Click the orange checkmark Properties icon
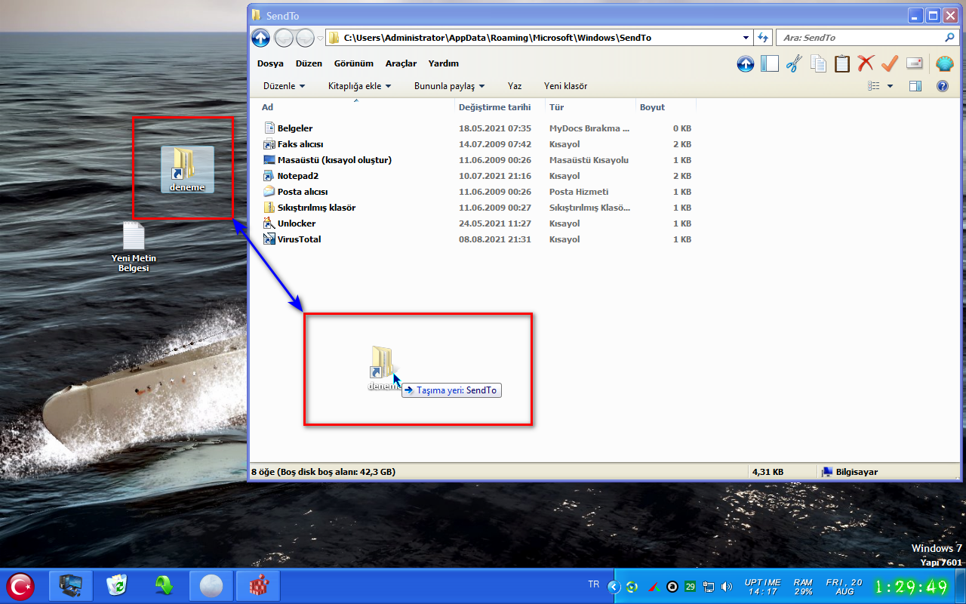This screenshot has height=604, width=966. point(890,64)
